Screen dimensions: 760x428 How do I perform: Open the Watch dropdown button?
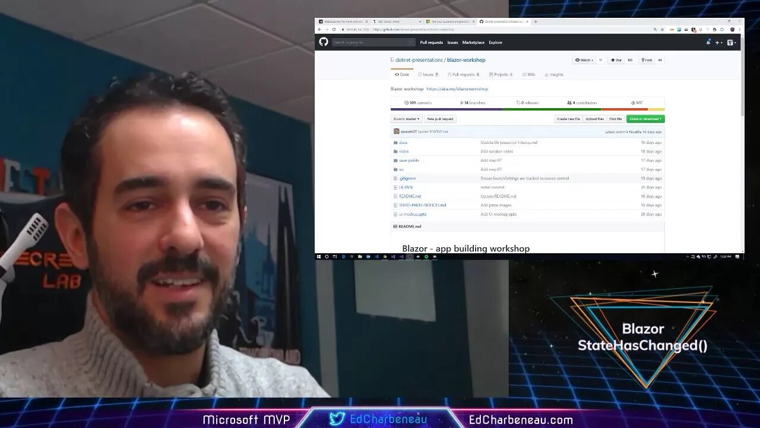click(584, 60)
